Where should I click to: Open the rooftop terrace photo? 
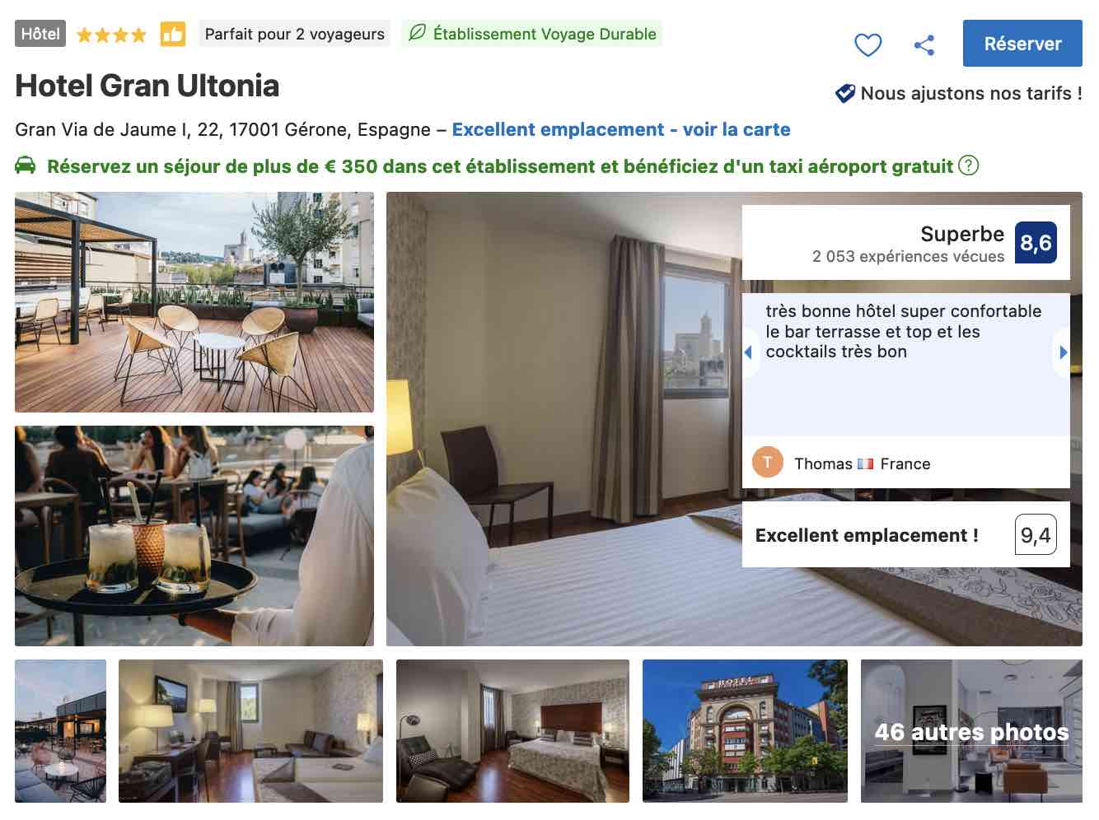click(194, 302)
